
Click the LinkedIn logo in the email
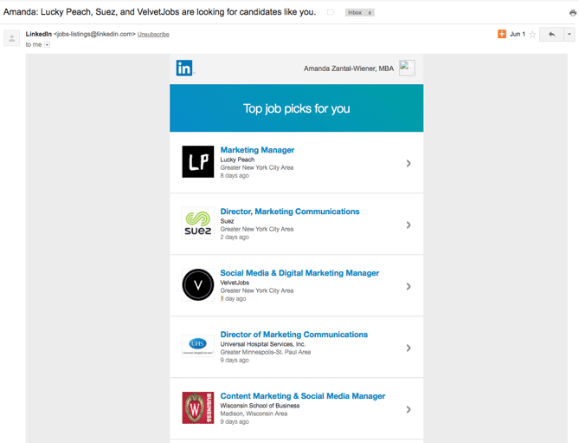pyautogui.click(x=184, y=68)
